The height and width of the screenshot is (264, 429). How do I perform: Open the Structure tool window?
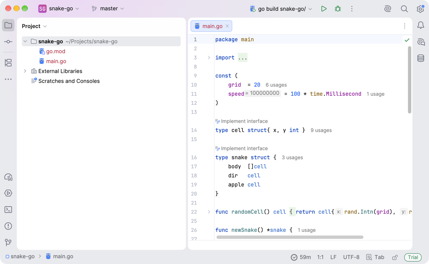(x=8, y=63)
